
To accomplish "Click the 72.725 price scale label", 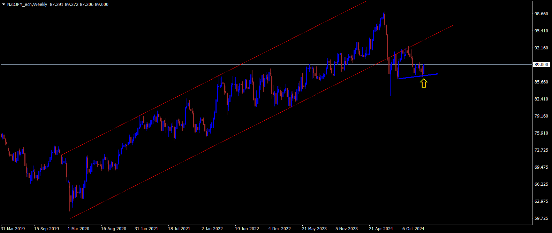I will [x=542, y=150].
